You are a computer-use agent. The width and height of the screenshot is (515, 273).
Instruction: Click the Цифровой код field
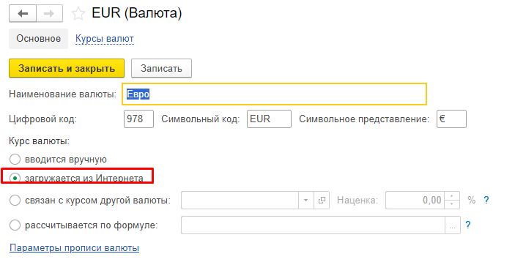138,119
